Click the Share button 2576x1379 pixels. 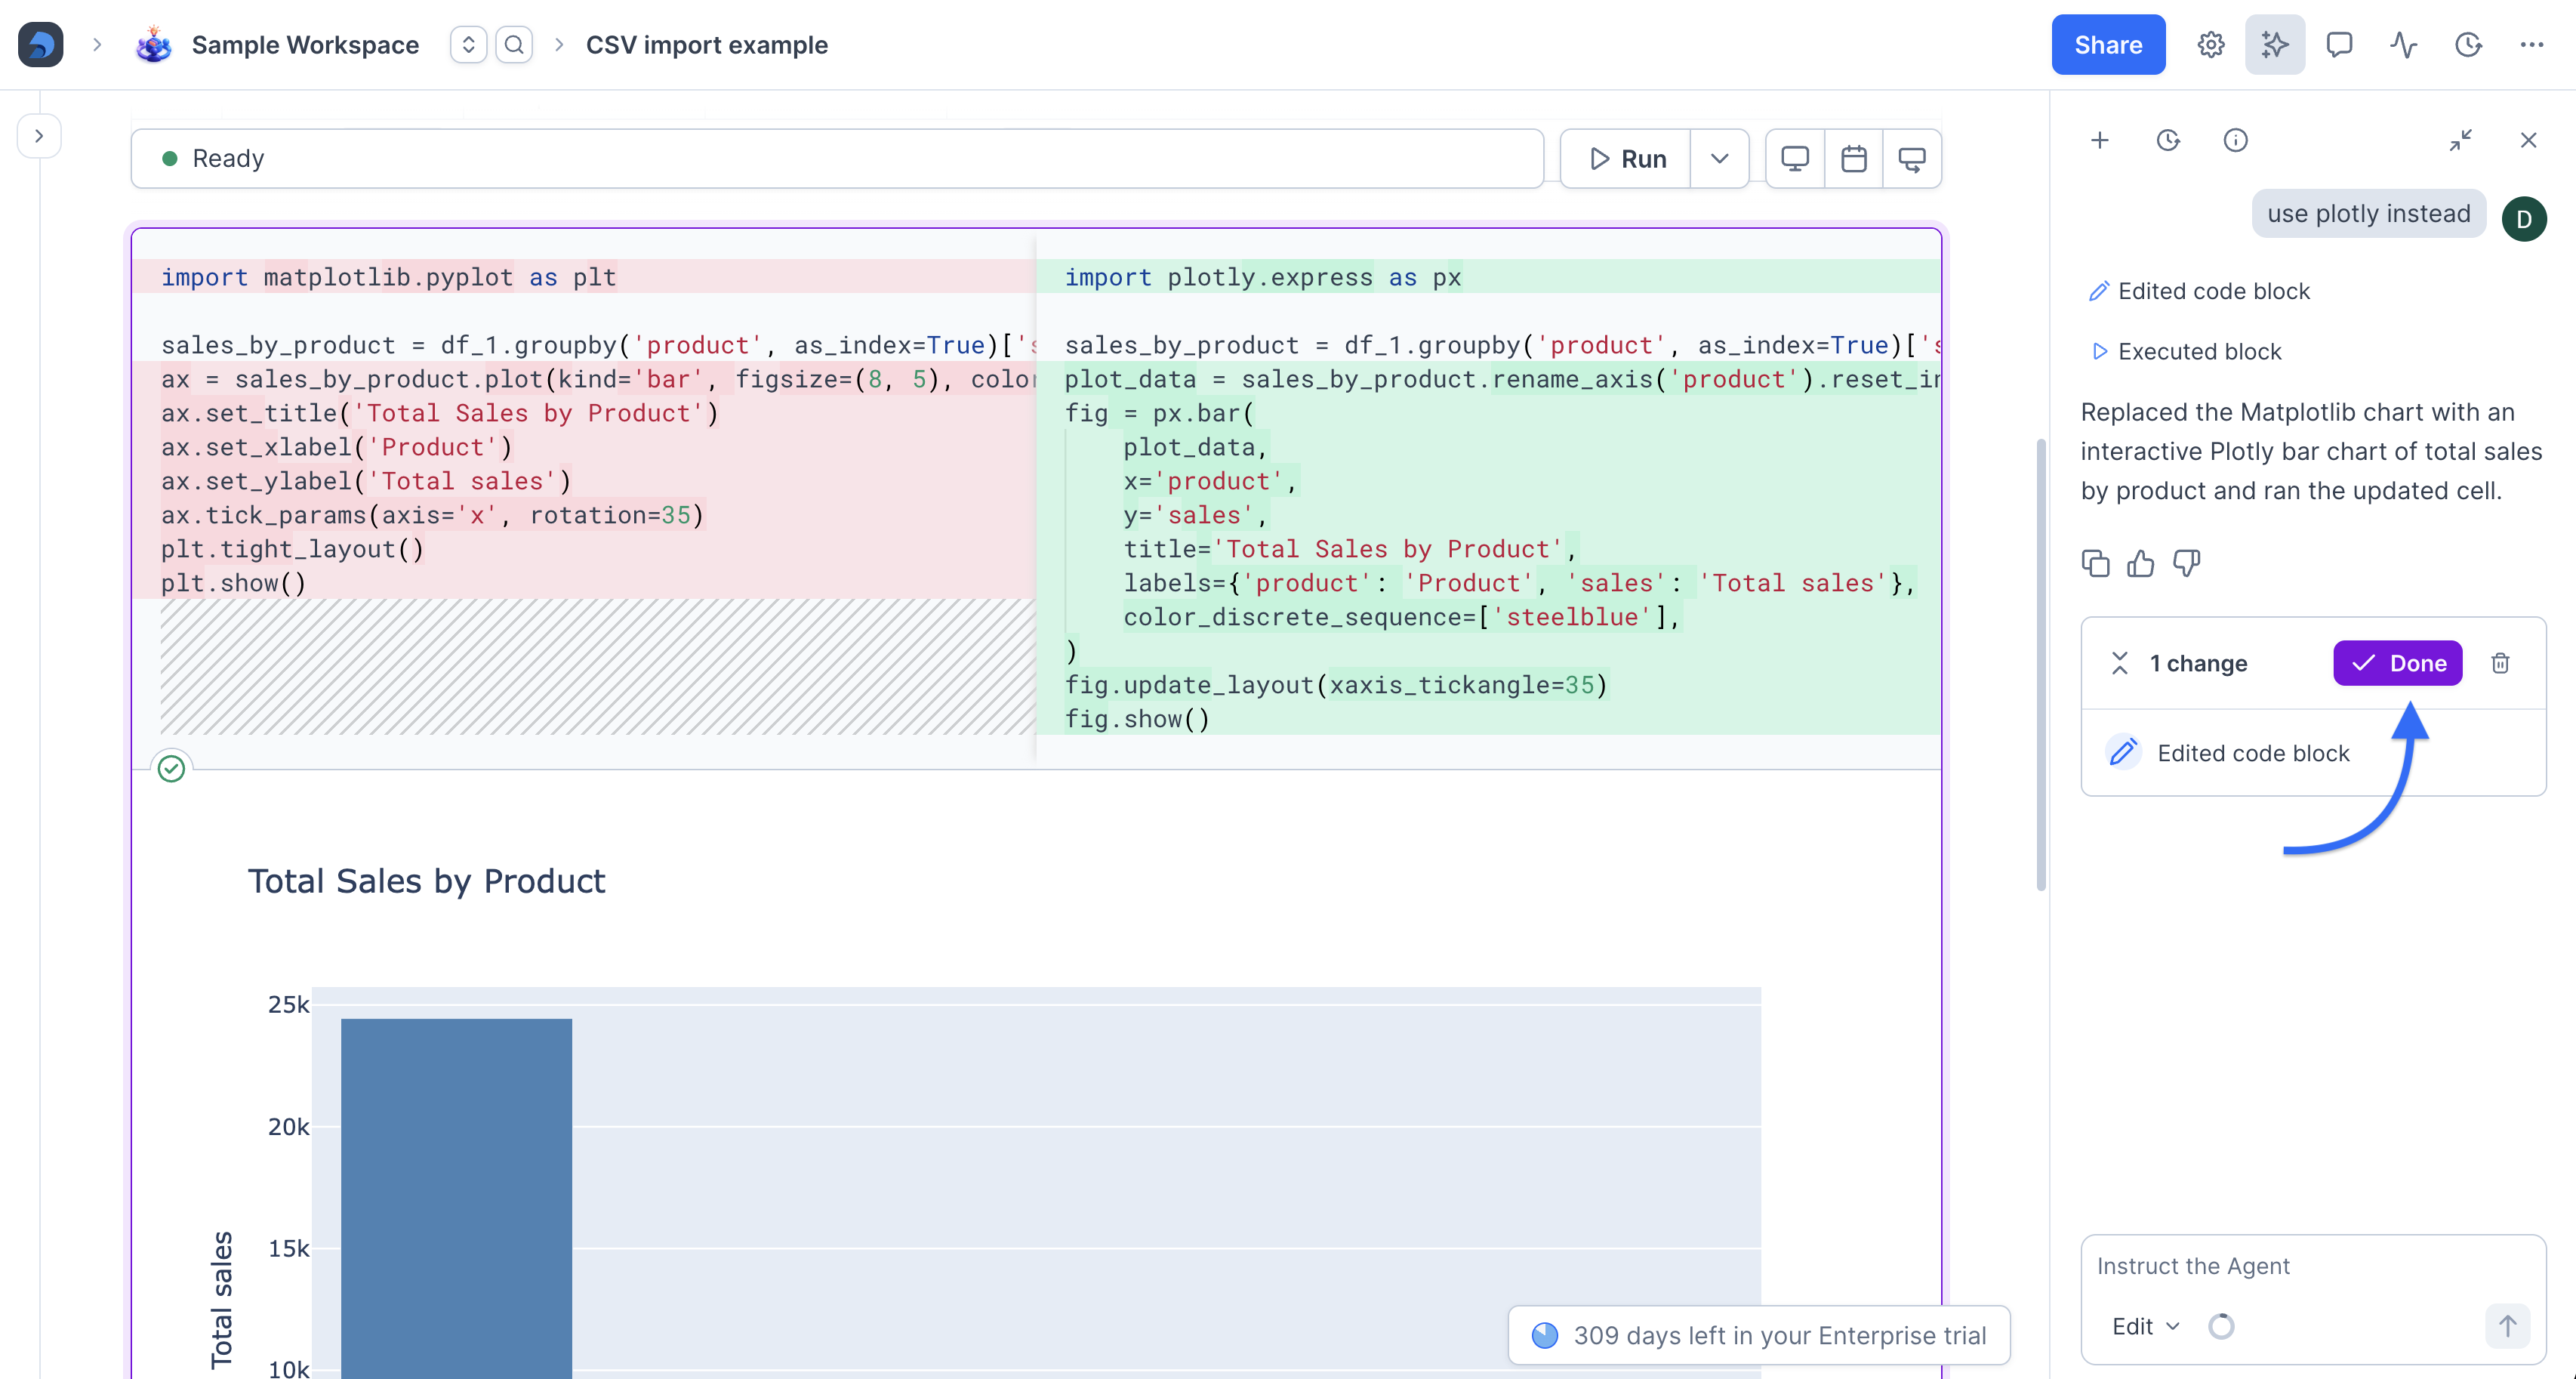2108,45
